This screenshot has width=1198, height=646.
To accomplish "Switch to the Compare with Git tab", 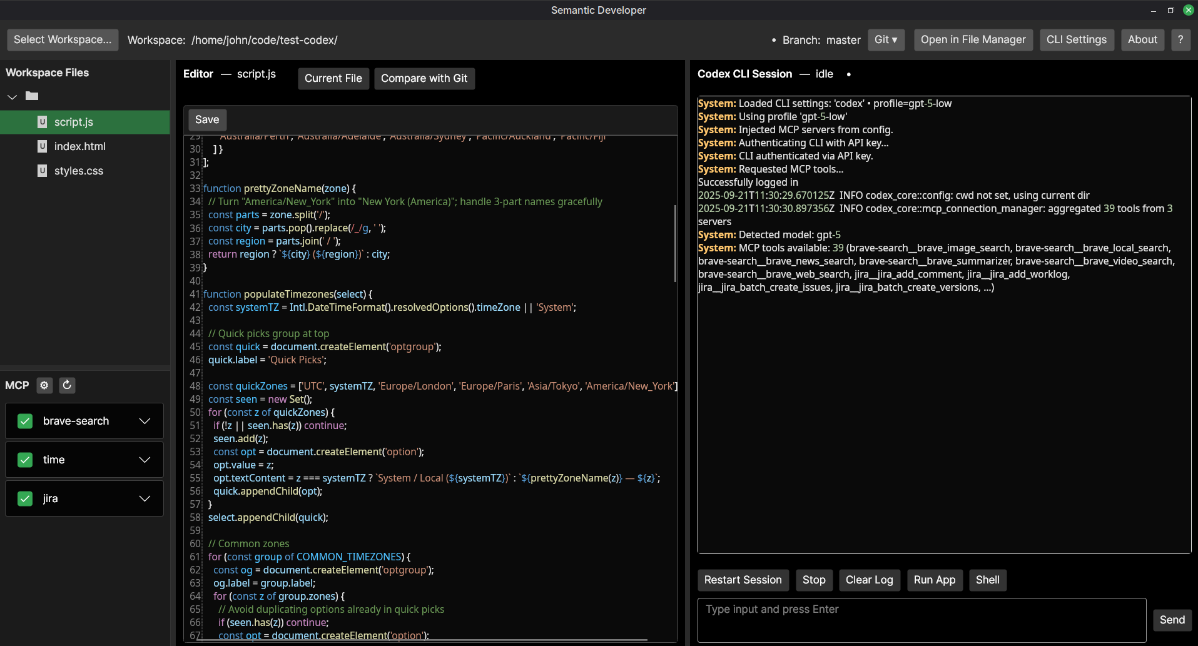I will (424, 78).
